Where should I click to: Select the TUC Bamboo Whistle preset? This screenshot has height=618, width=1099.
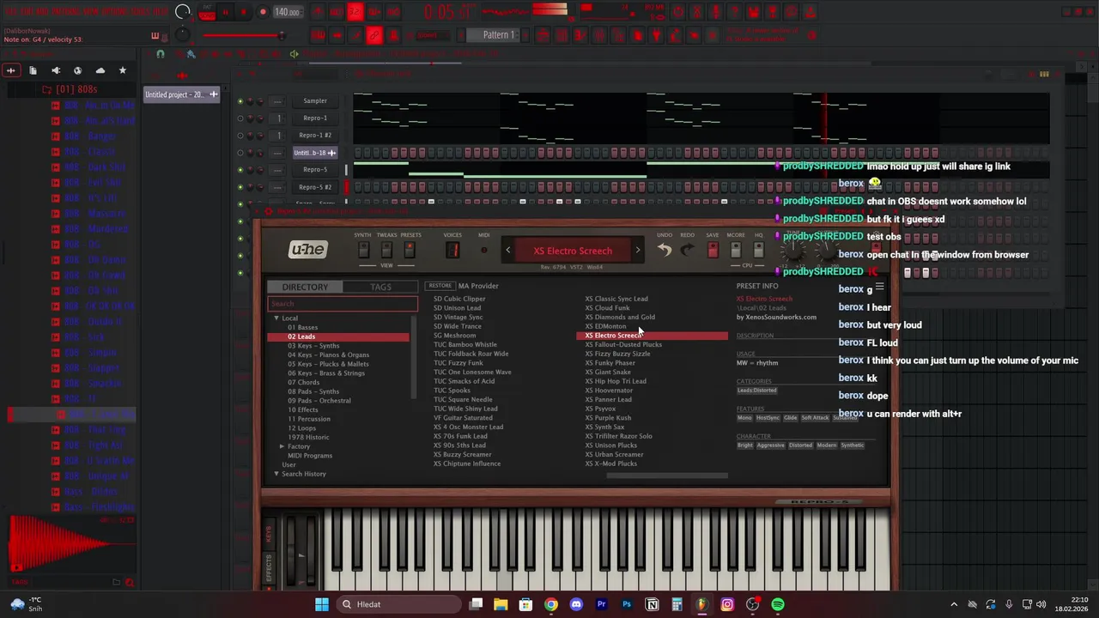coord(465,344)
